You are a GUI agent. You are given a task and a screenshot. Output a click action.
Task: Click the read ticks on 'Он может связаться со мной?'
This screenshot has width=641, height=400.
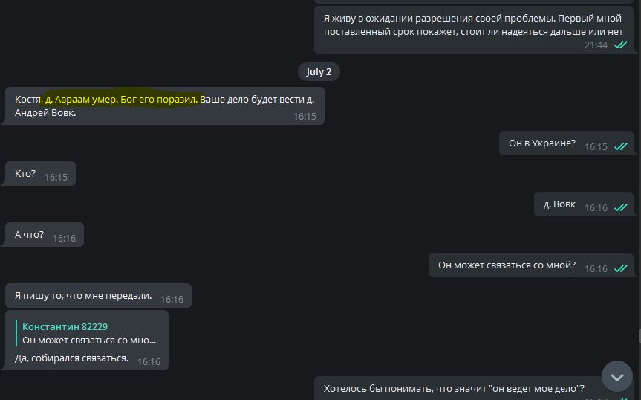click(x=621, y=268)
